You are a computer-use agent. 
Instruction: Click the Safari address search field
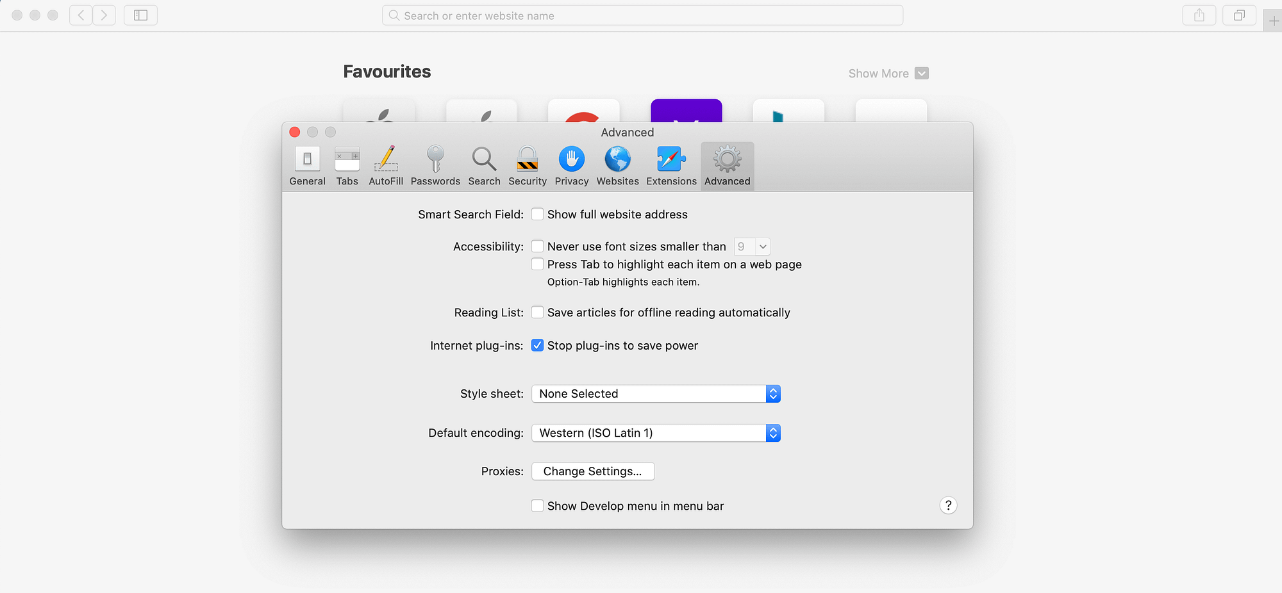coord(641,15)
